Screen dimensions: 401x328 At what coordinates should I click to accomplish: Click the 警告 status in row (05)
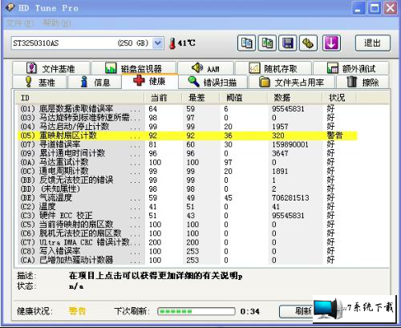pyautogui.click(x=334, y=136)
